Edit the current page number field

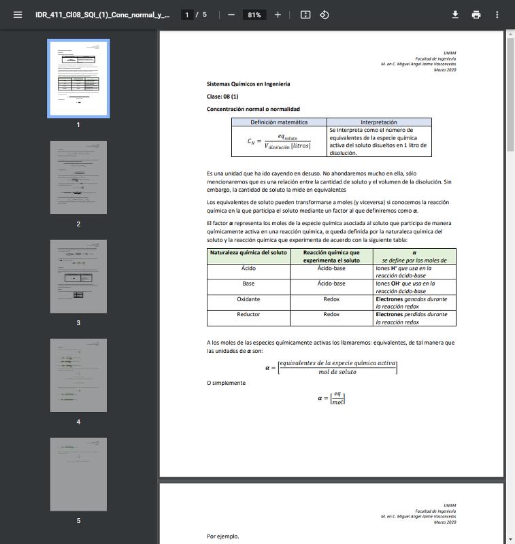coord(187,14)
